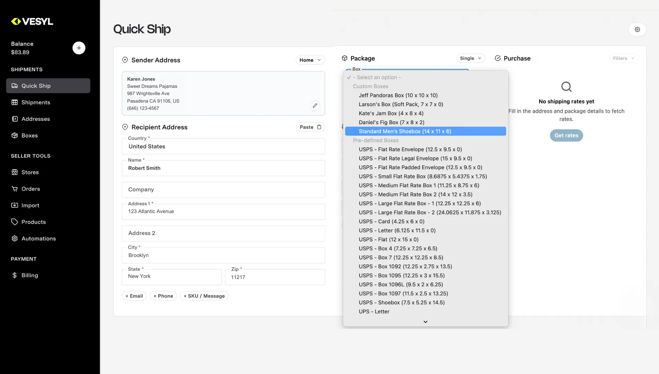The height and width of the screenshot is (374, 659).
Task: Click the Orders cart icon
Action: (14, 189)
